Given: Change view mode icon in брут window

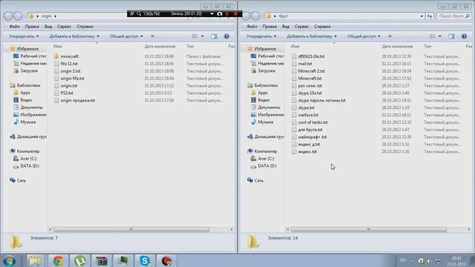Looking at the screenshot, I should coord(433,36).
